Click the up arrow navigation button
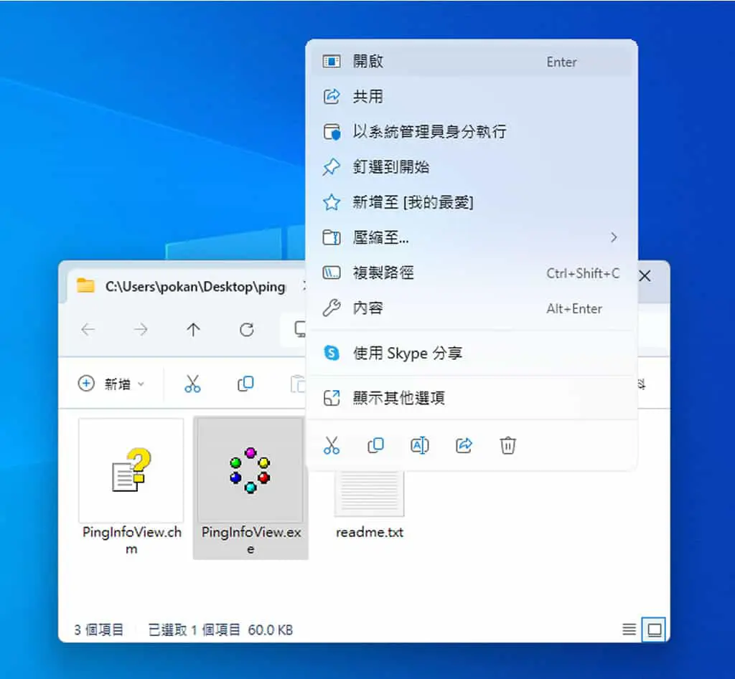This screenshot has width=735, height=679. (193, 330)
